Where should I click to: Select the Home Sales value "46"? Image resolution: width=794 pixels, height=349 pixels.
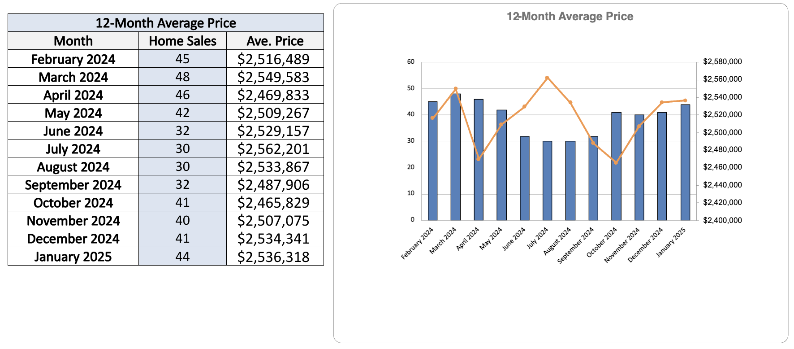182,95
